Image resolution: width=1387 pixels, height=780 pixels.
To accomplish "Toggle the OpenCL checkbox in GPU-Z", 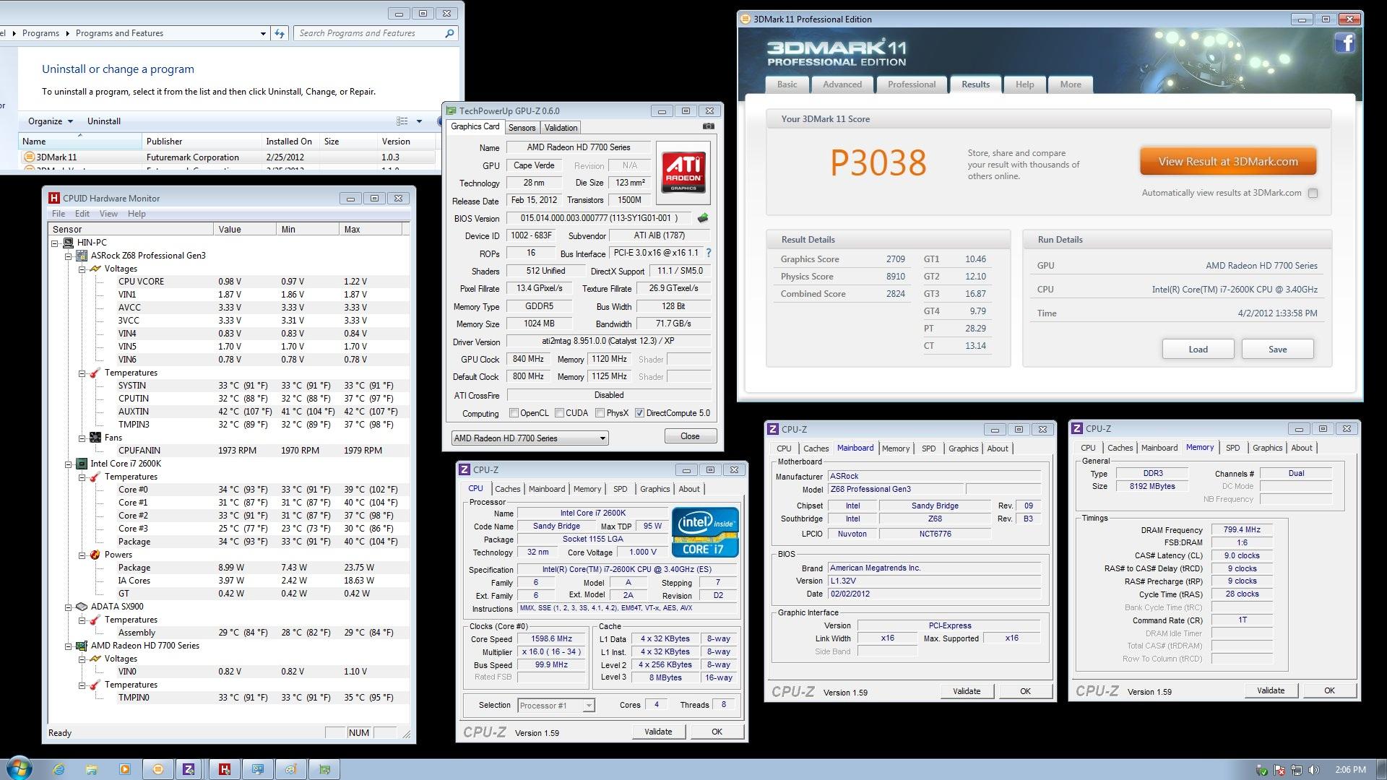I will pos(514,413).
